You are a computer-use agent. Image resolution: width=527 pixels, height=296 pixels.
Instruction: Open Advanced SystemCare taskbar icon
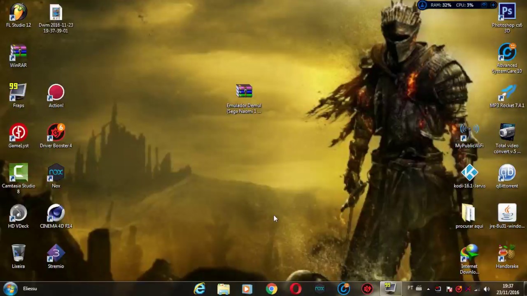click(344, 289)
